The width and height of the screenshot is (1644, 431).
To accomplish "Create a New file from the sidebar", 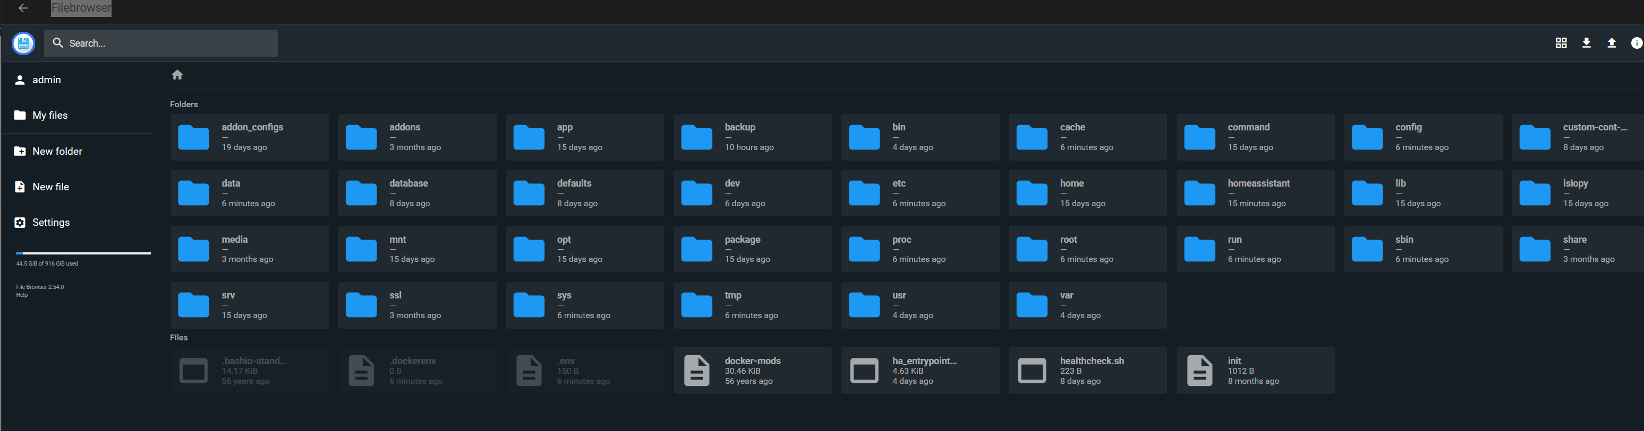I will [50, 187].
